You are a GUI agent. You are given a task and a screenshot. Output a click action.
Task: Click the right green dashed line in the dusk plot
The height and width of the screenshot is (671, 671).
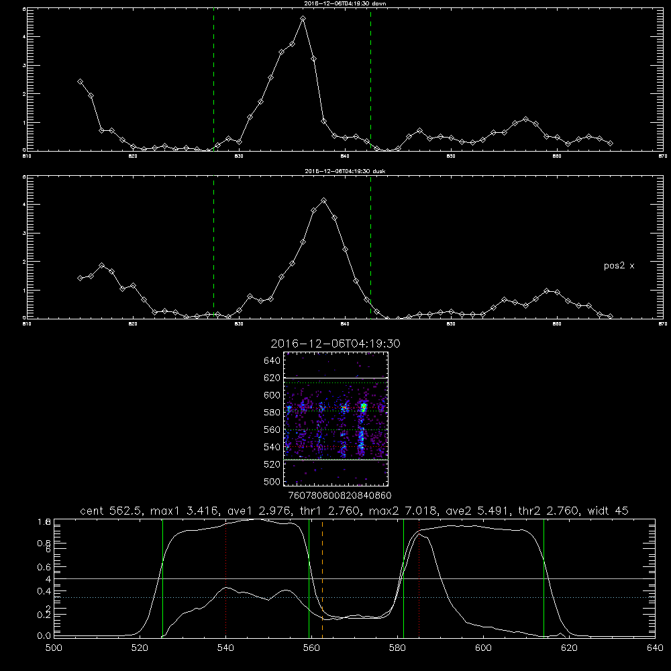click(x=370, y=248)
